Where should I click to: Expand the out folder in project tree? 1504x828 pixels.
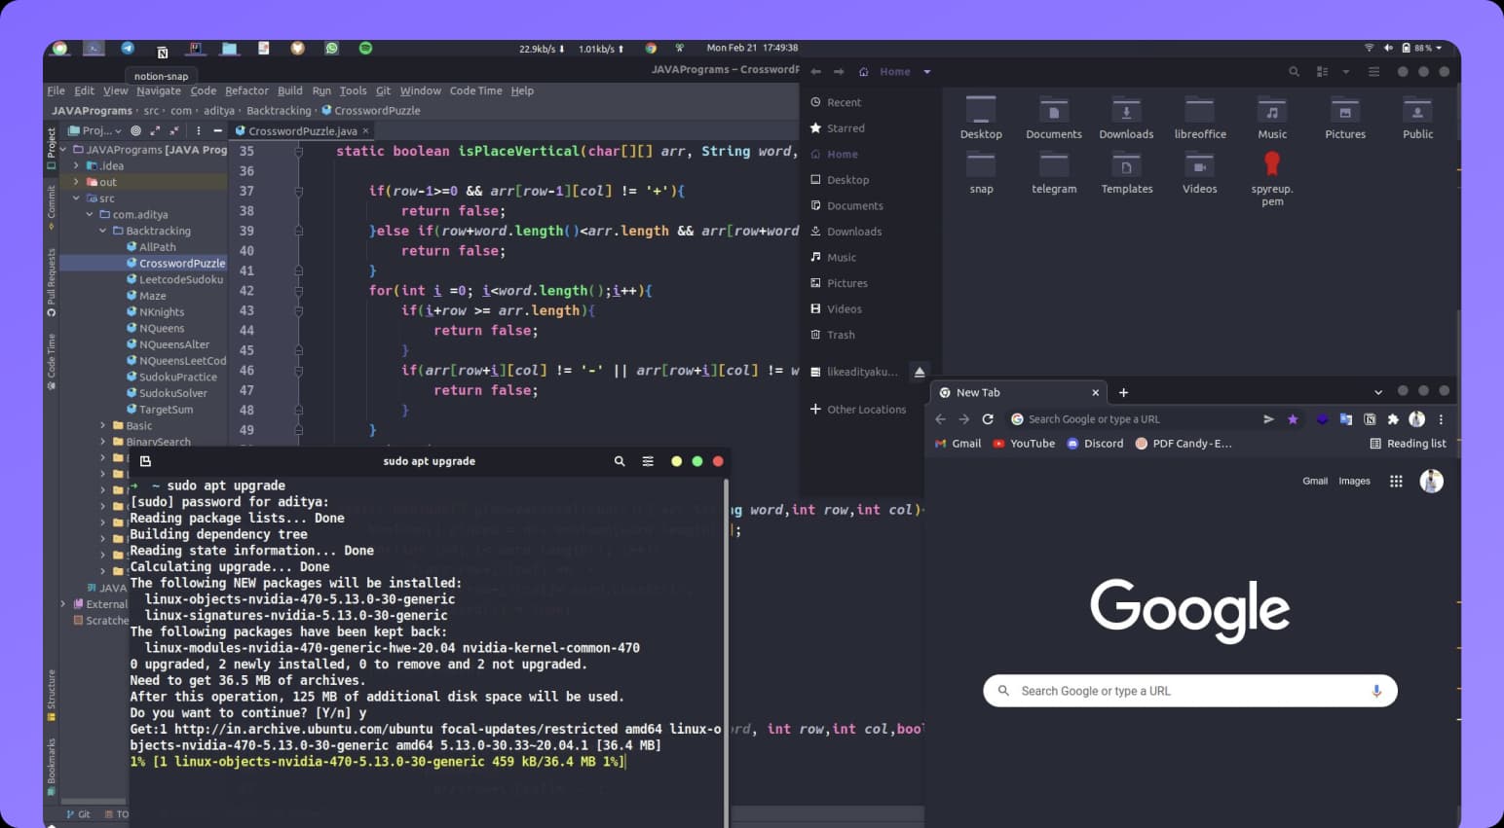click(x=76, y=182)
